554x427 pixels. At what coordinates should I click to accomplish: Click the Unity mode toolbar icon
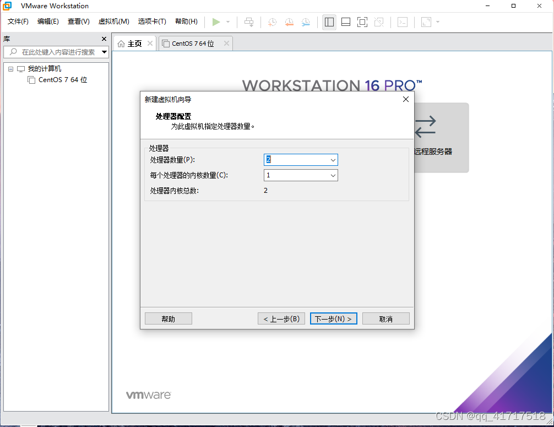coord(379,22)
